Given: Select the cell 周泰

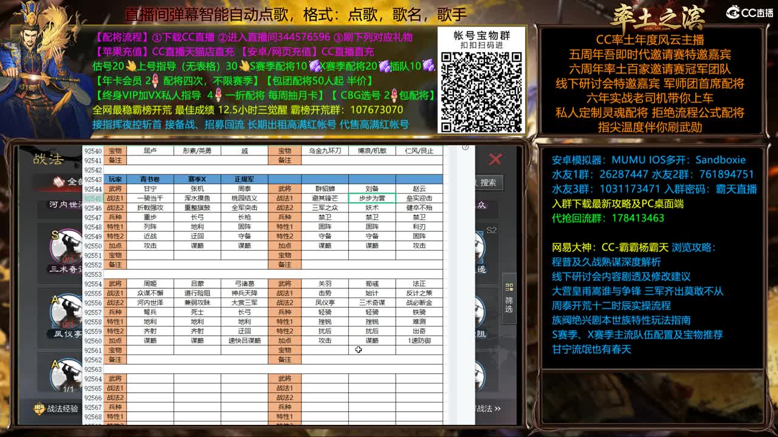Looking at the screenshot, I should [244, 189].
